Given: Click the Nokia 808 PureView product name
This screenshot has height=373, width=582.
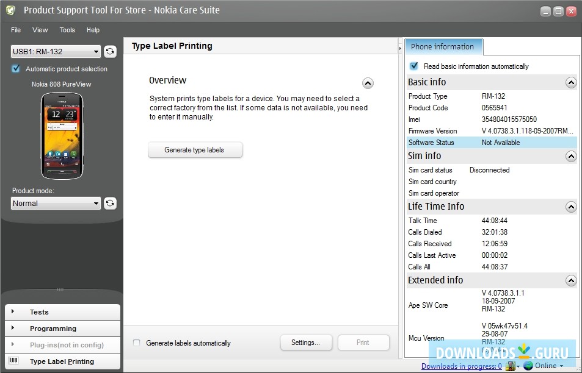Looking at the screenshot, I should click(61, 84).
